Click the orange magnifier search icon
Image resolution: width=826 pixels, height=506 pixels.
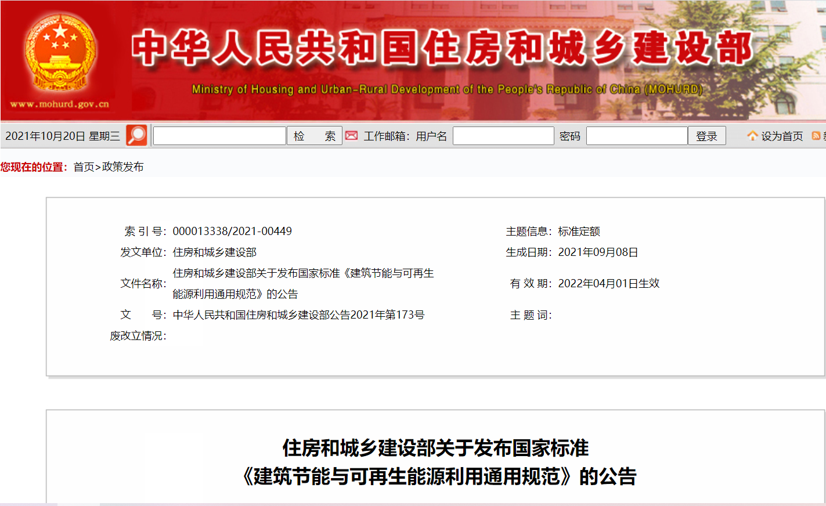click(x=136, y=136)
